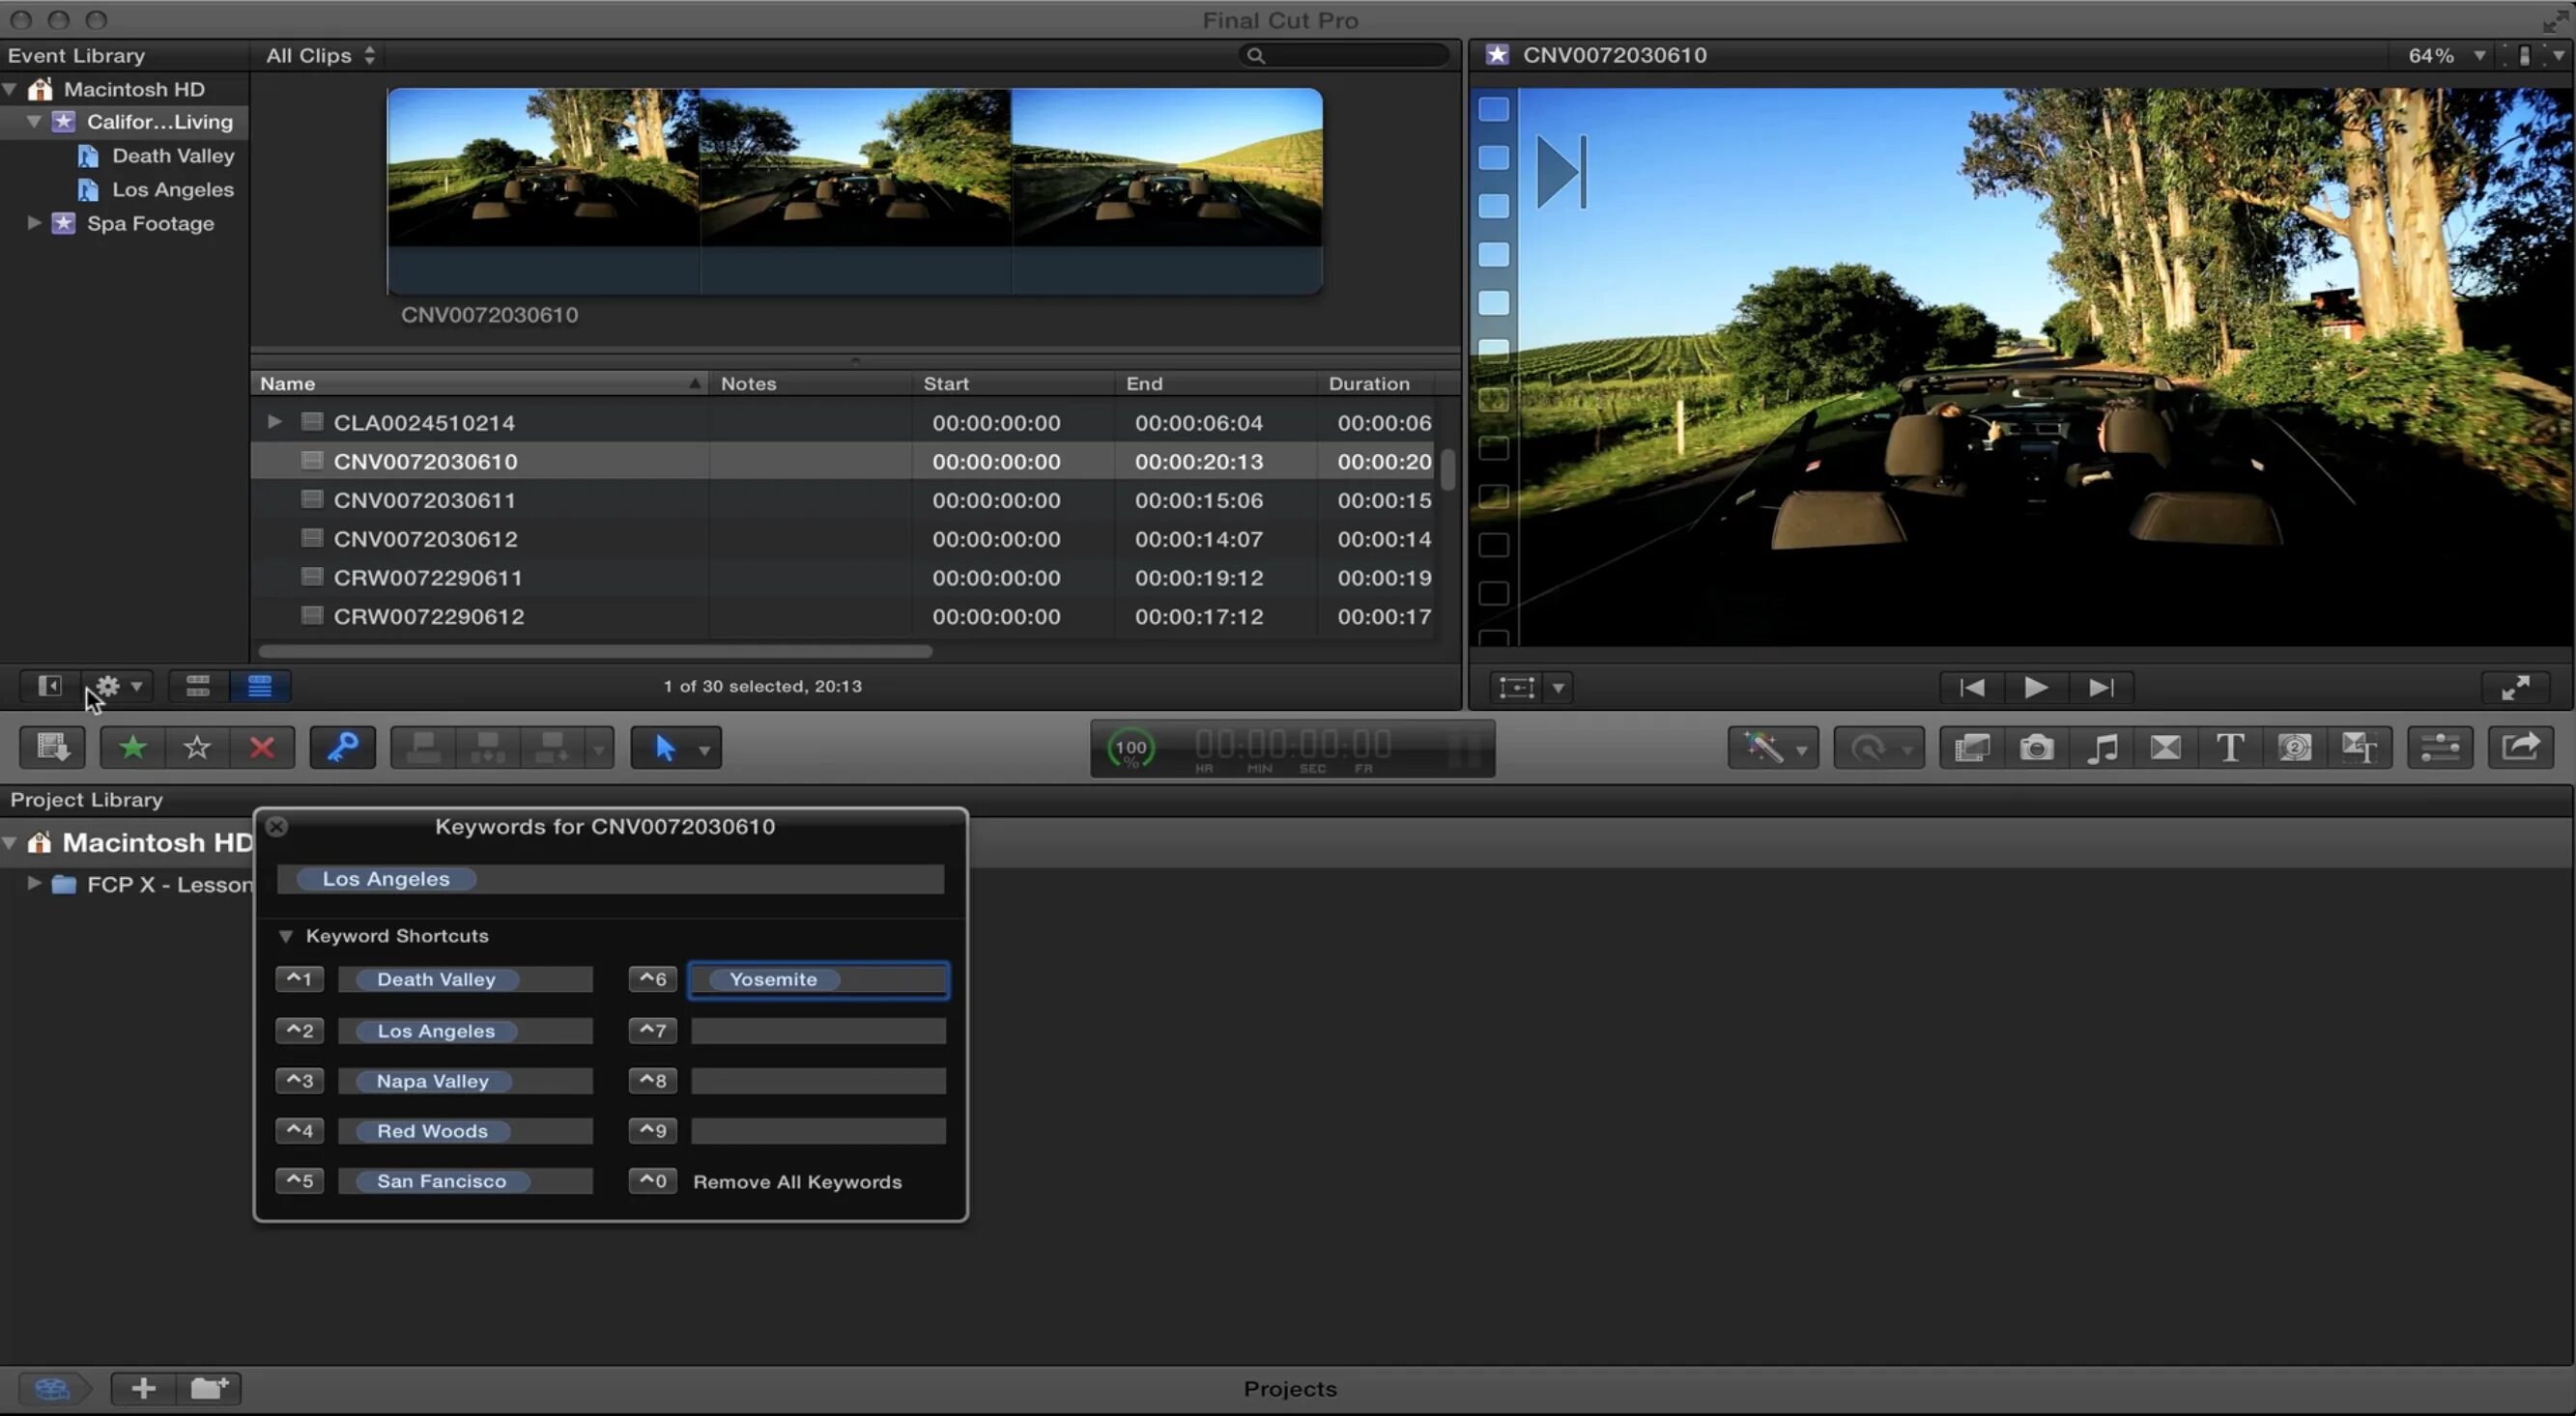This screenshot has height=1416, width=2576.
Task: Open the All Clips filter dropdown
Action: click(319, 56)
